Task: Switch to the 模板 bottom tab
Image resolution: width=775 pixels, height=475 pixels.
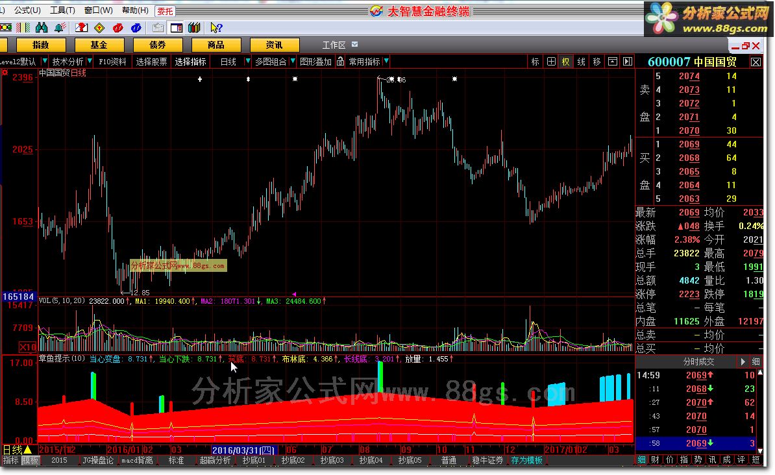Action: coord(30,460)
